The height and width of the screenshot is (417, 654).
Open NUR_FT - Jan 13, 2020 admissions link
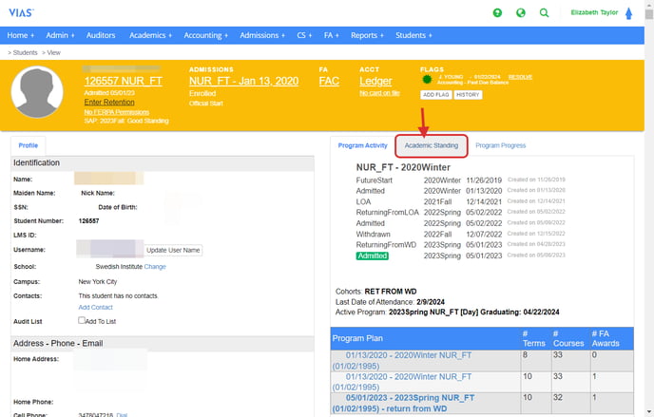tap(243, 81)
